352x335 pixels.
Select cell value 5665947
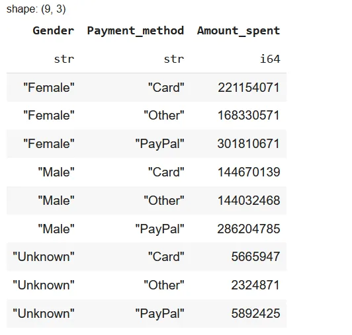[x=255, y=256]
